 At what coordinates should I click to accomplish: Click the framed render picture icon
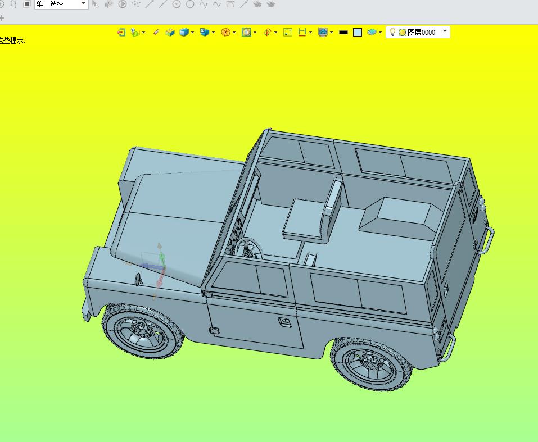tap(246, 32)
